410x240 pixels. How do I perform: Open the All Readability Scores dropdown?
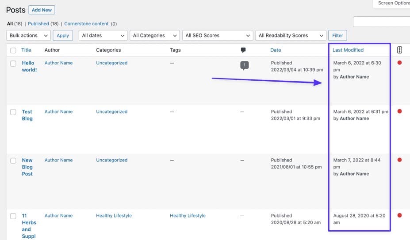pos(291,35)
